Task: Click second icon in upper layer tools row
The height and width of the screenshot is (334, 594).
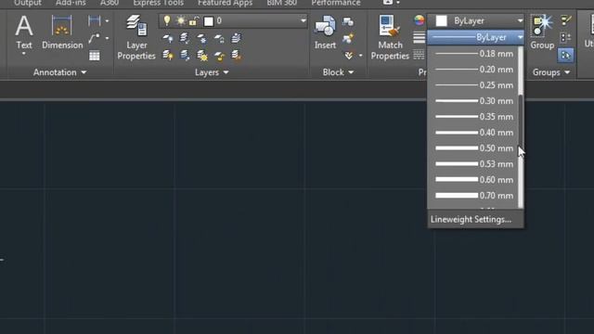Action: (x=185, y=38)
